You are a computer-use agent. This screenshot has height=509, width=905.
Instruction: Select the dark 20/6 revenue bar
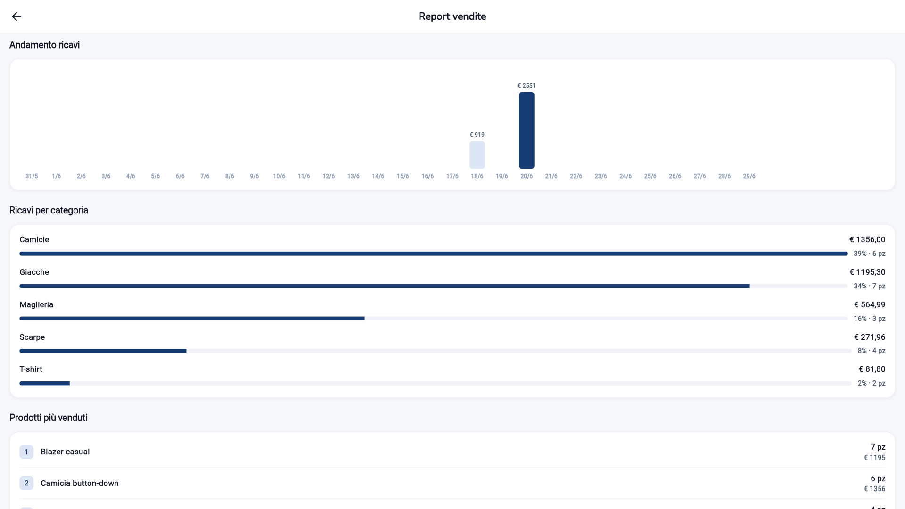coord(527,131)
